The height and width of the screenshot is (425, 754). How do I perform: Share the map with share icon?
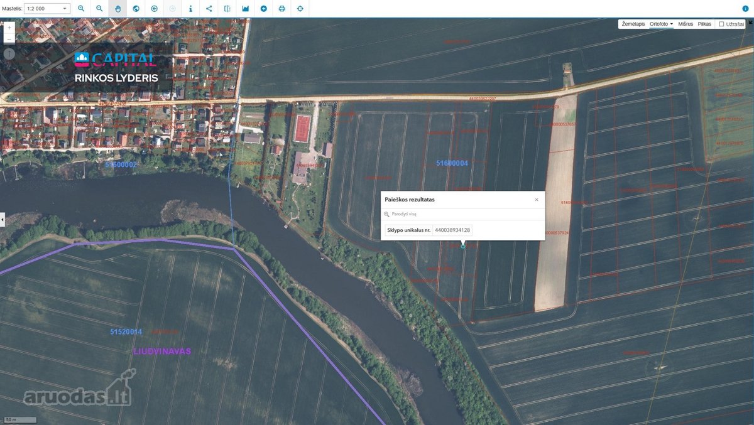209,9
